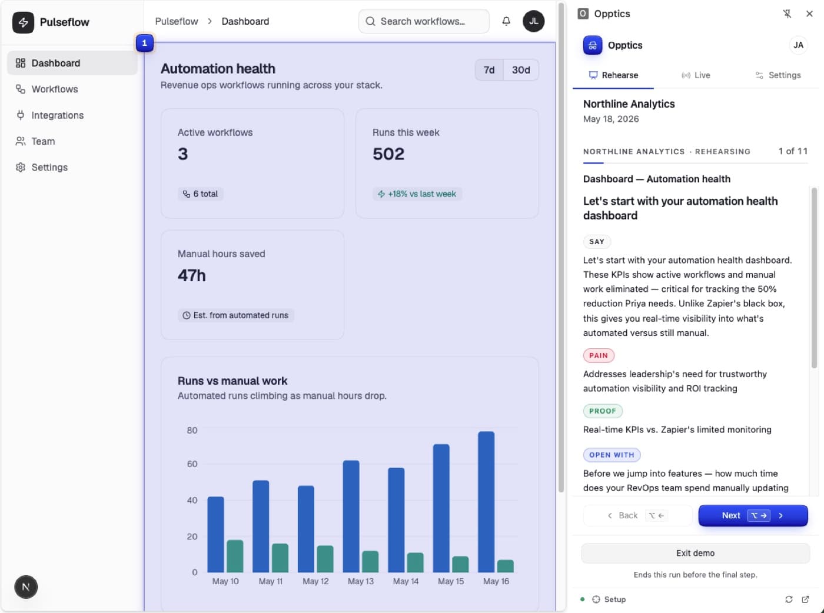Click the Opptics O icon in panel title
824x613 pixels.
point(583,14)
